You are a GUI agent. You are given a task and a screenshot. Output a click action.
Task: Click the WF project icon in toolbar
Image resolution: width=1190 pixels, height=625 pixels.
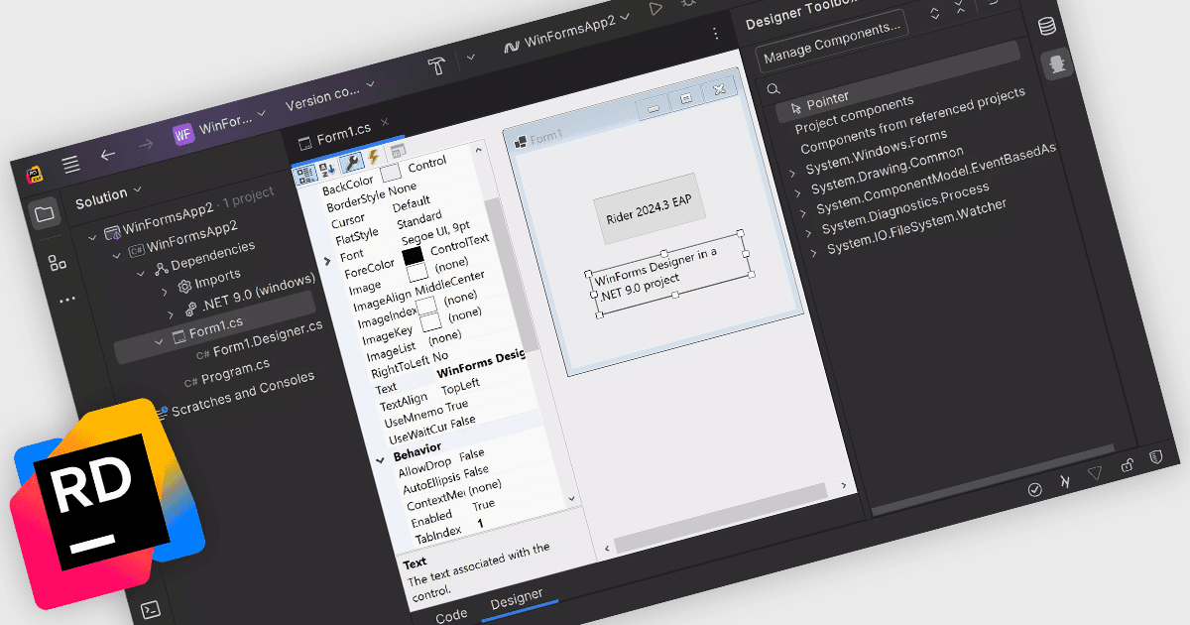182,135
